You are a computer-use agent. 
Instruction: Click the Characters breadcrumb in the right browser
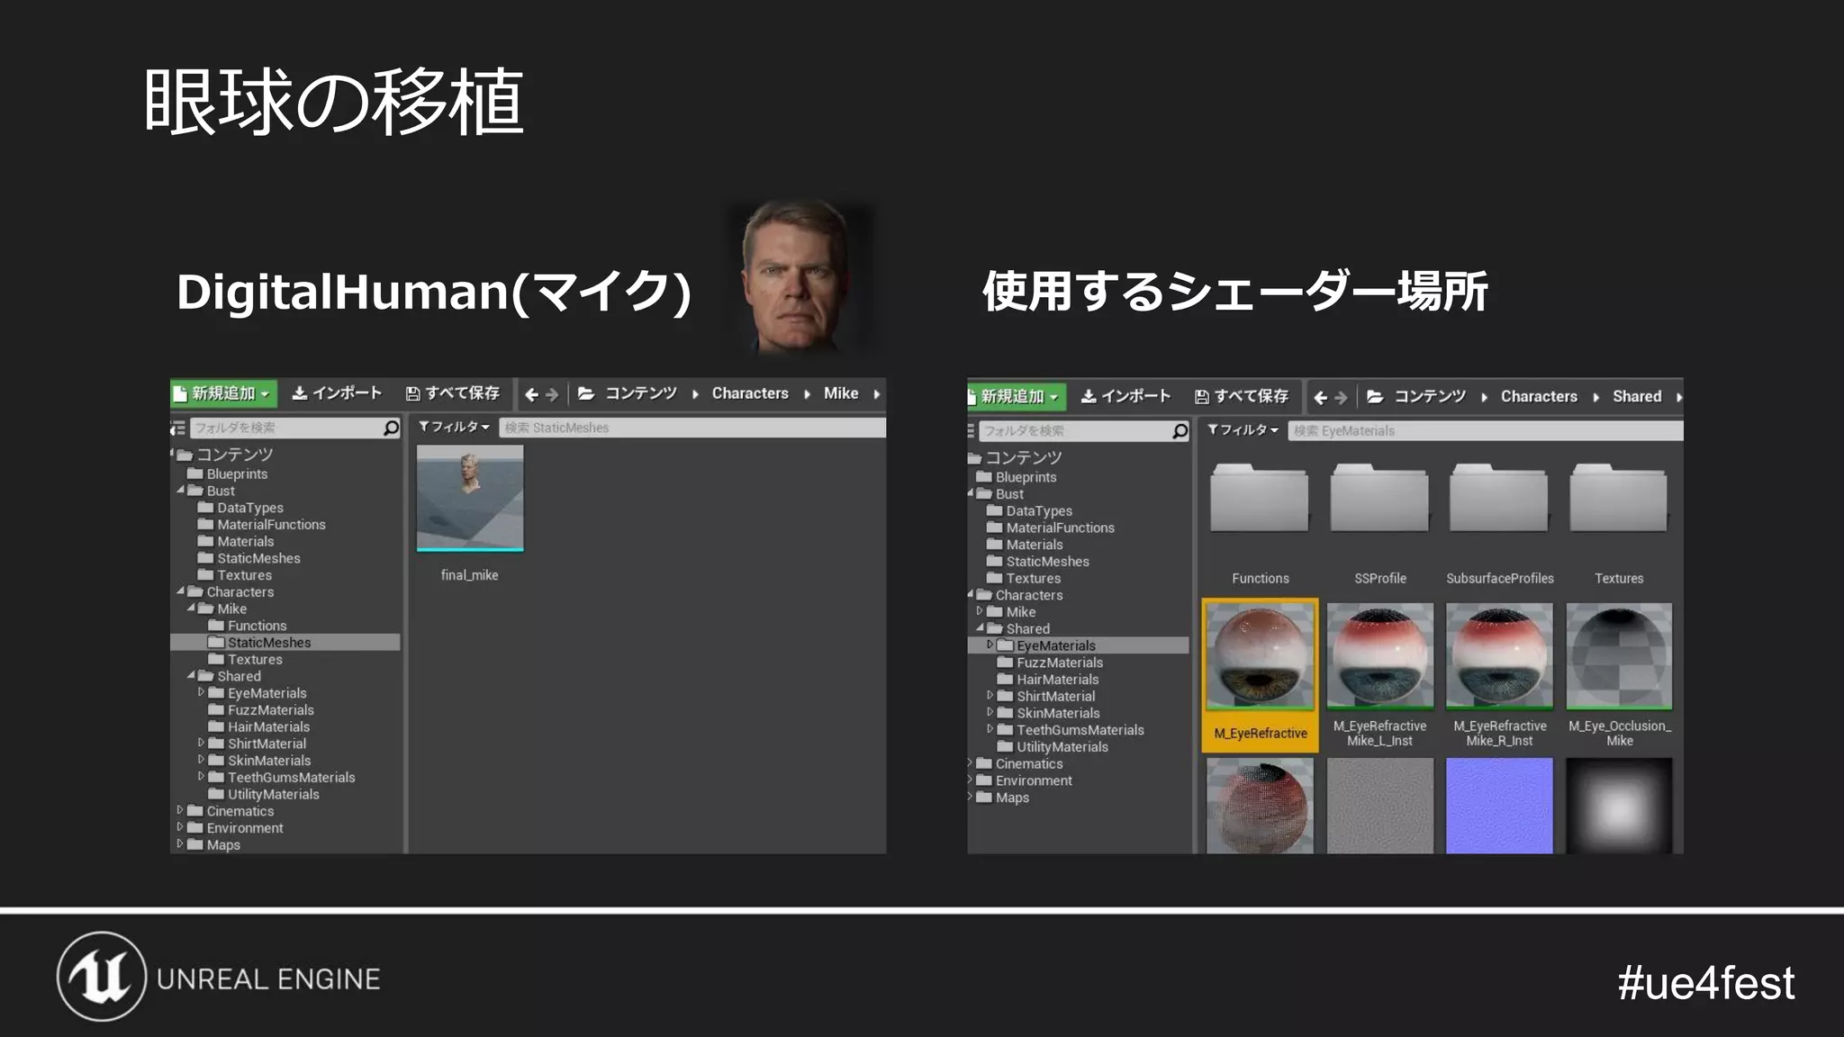1539,396
